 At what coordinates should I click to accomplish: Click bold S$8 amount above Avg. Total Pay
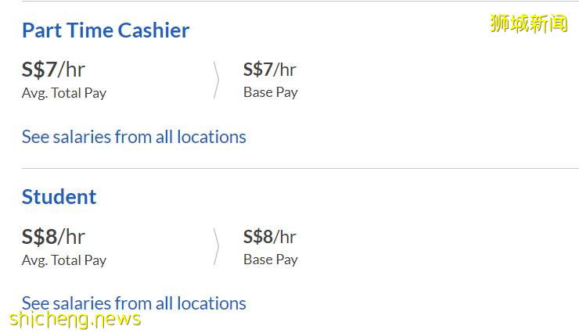[39, 236]
